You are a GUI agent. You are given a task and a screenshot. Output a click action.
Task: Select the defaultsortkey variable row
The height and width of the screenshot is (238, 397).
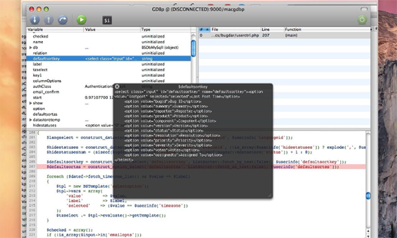(x=109, y=59)
